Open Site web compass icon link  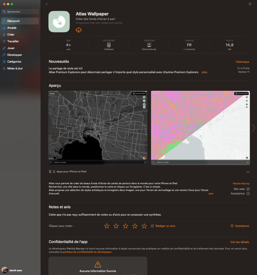[248, 189]
